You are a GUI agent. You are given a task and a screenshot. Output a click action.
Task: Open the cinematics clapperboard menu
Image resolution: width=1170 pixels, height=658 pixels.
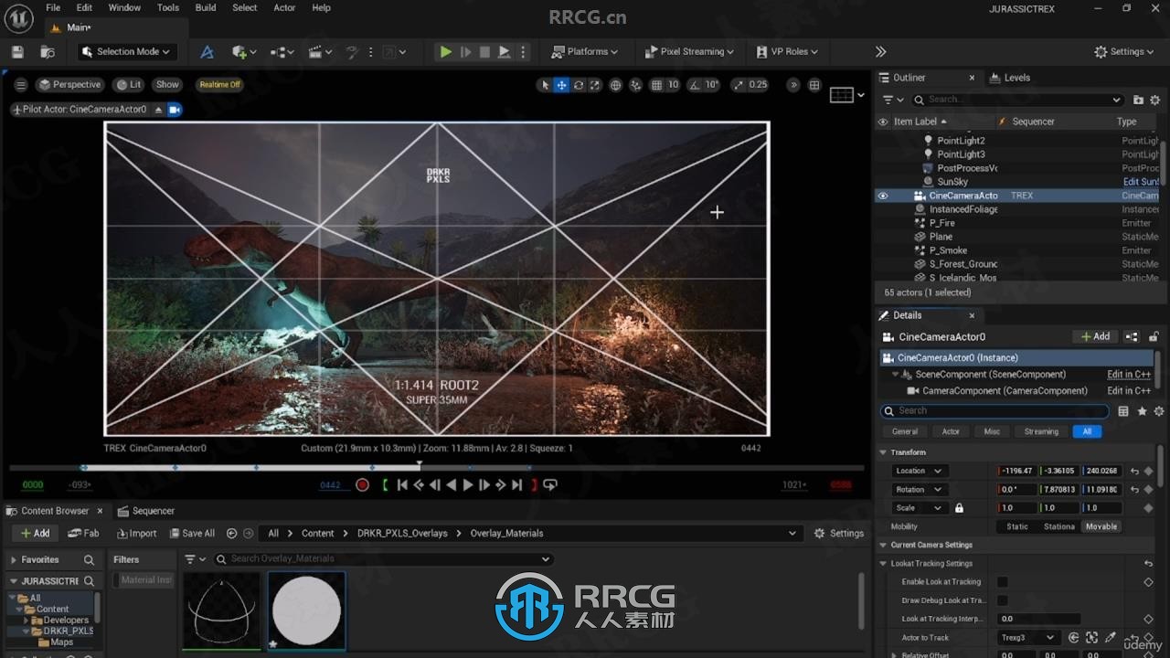click(319, 52)
